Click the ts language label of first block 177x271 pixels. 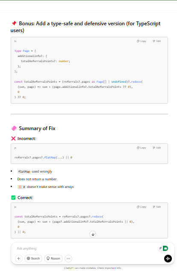point(15,41)
